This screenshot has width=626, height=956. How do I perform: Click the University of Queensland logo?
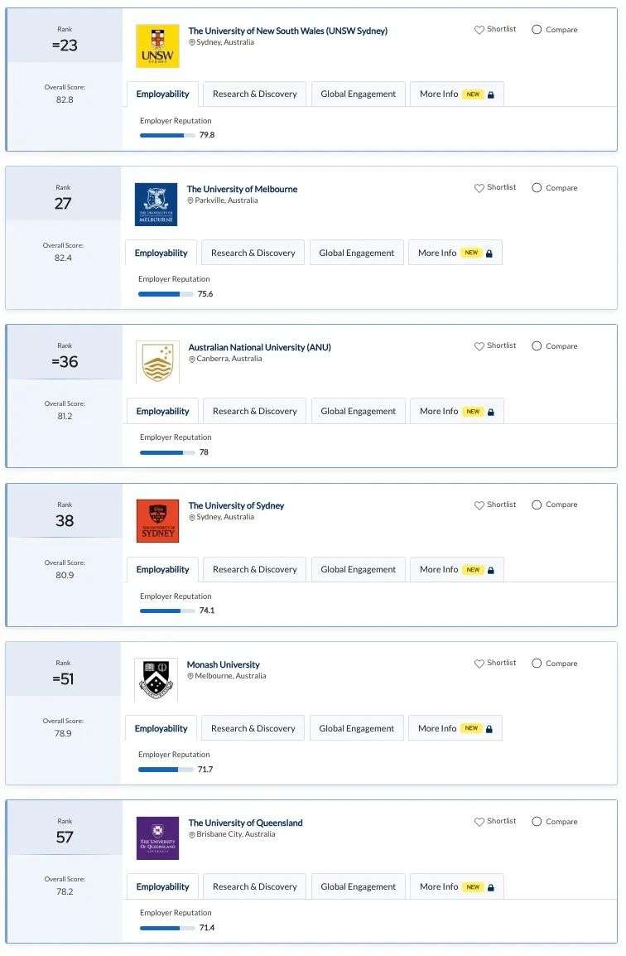[157, 838]
